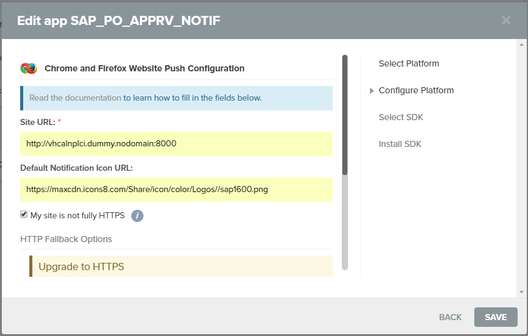Click into the Default Notification Icon URL field

point(176,190)
